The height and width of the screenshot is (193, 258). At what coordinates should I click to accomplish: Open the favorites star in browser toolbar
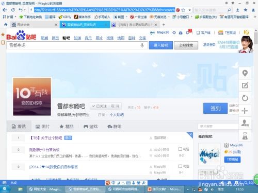[246, 10]
